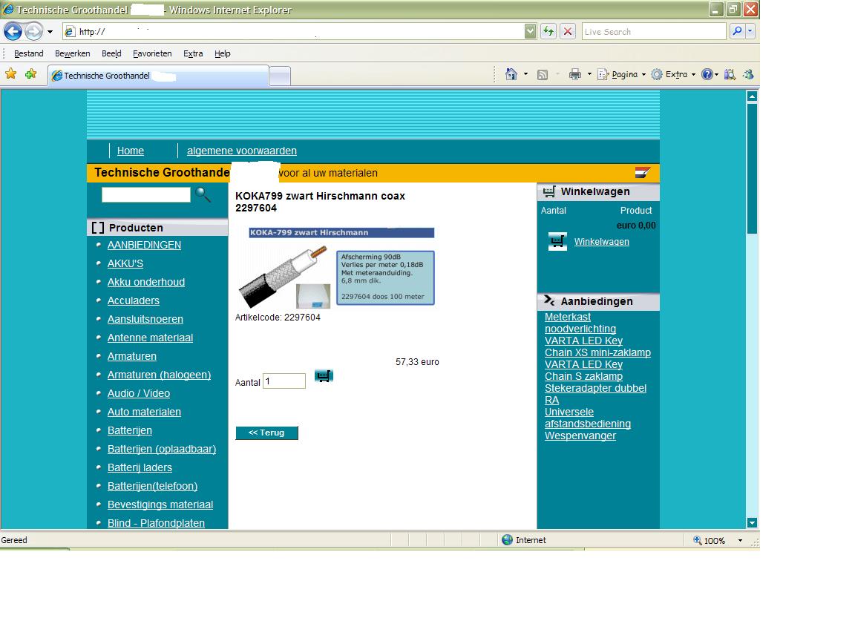Open the Favorieten menu
This screenshot has width=855, height=641.
click(x=152, y=53)
